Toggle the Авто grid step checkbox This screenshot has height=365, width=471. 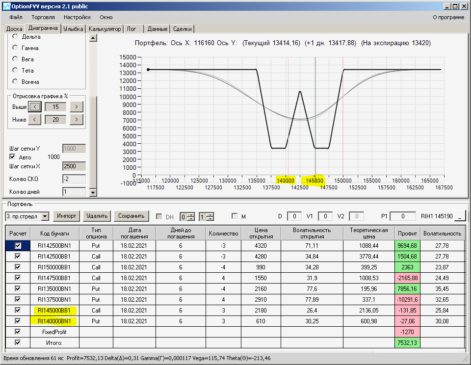[x=13, y=157]
